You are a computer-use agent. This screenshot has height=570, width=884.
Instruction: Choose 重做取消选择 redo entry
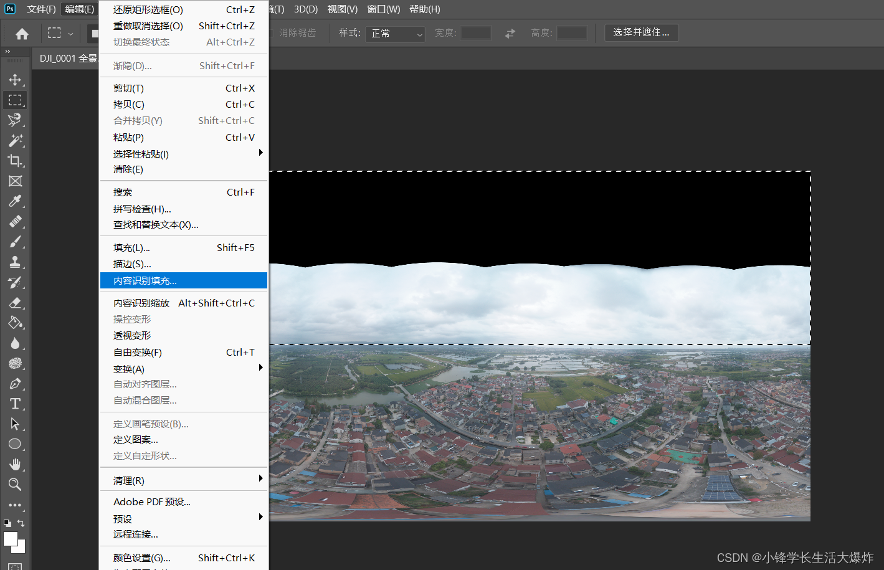tap(184, 26)
